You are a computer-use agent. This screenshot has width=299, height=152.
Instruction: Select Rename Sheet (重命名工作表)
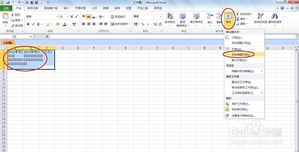tap(244, 82)
